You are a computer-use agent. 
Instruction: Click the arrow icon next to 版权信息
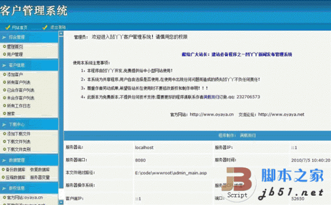pos(4,188)
